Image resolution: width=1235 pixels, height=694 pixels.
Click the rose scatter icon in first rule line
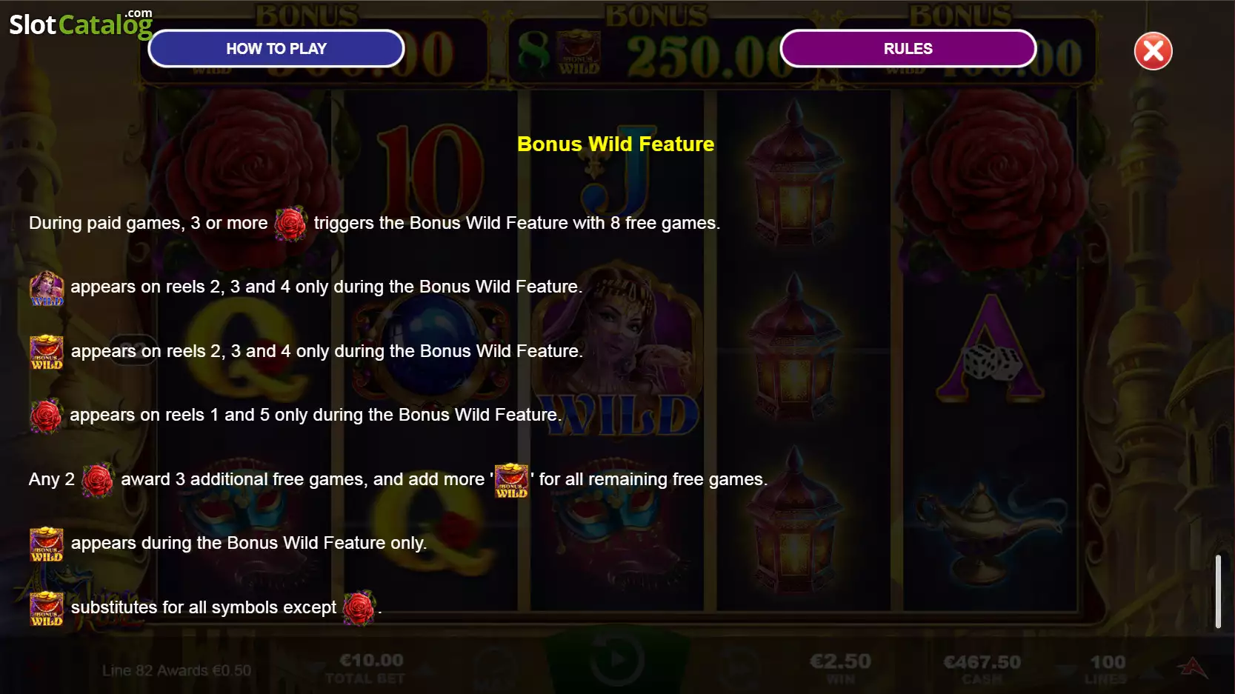(290, 224)
